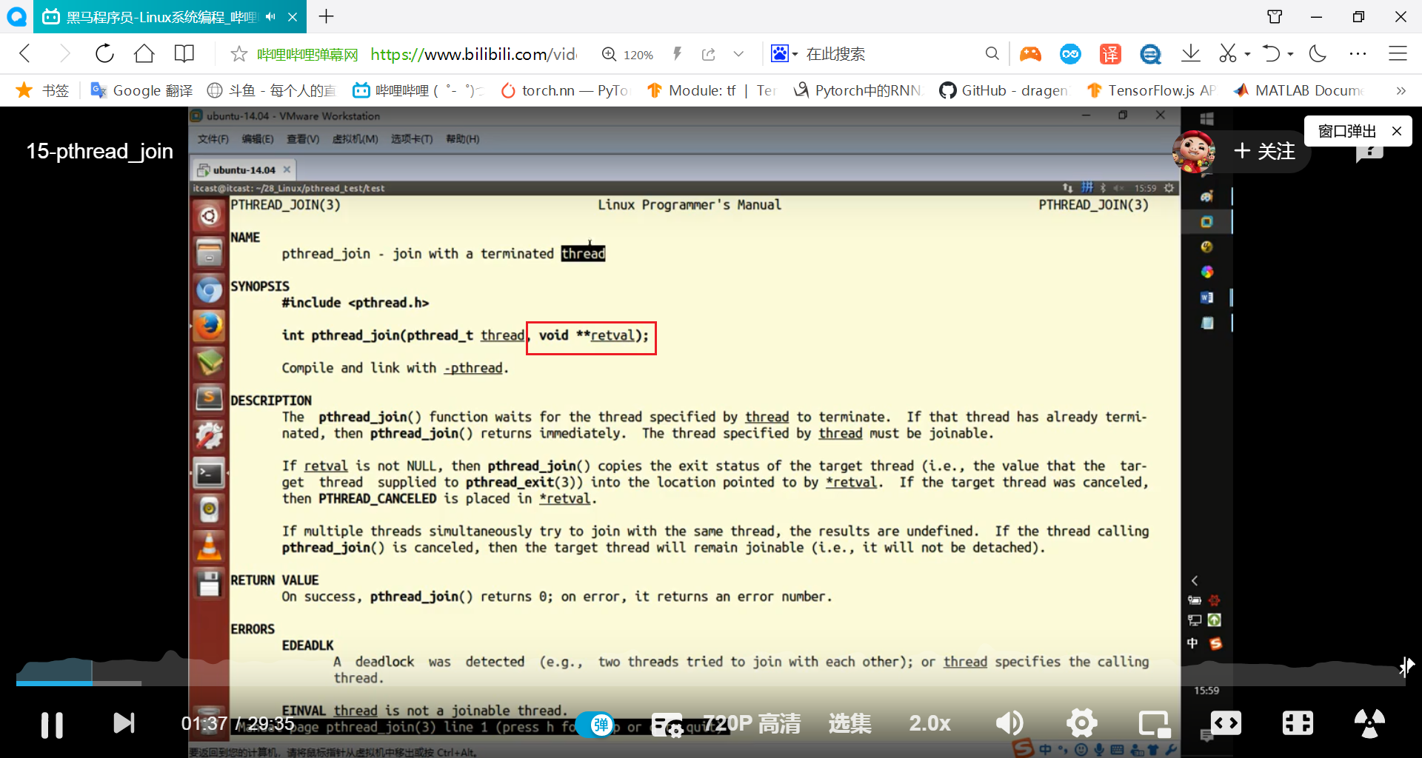This screenshot has height=758, width=1422.
Task: Click the video fullscreen icon
Action: 1369,723
